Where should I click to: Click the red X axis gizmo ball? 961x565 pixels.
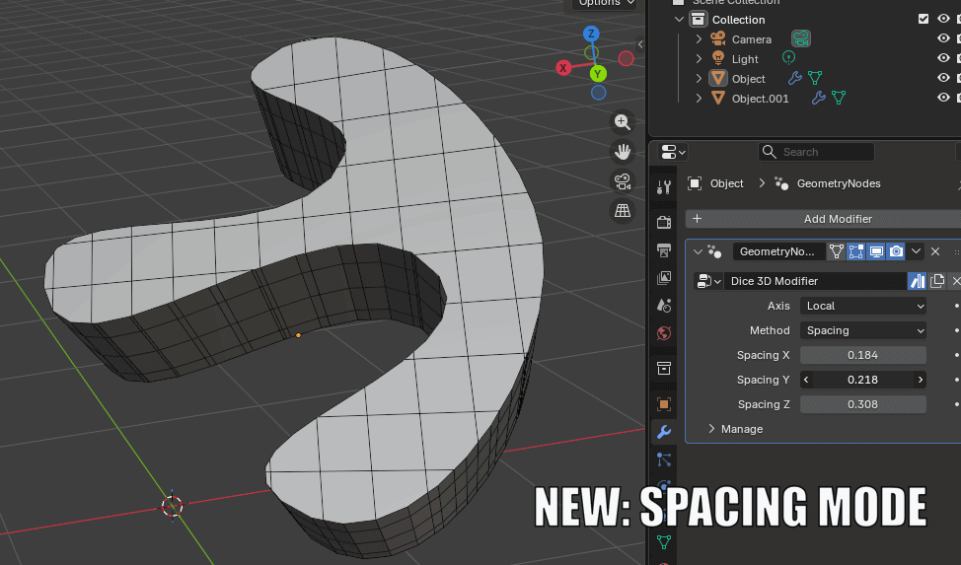563,68
